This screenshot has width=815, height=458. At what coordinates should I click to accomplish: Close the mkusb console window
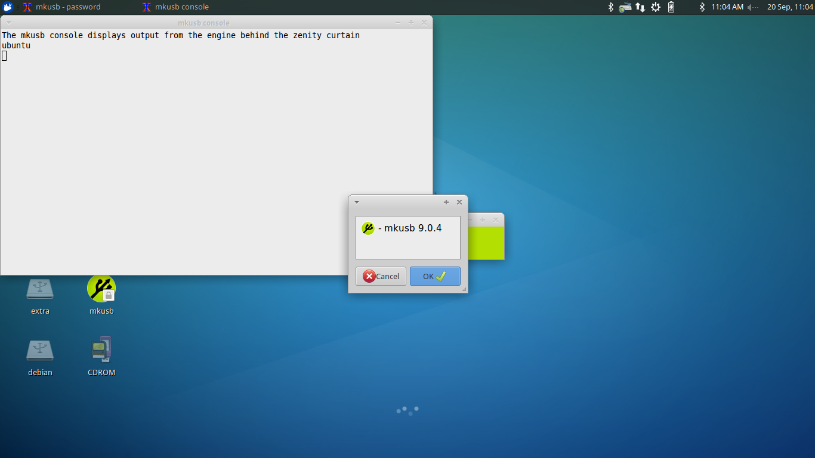(424, 23)
